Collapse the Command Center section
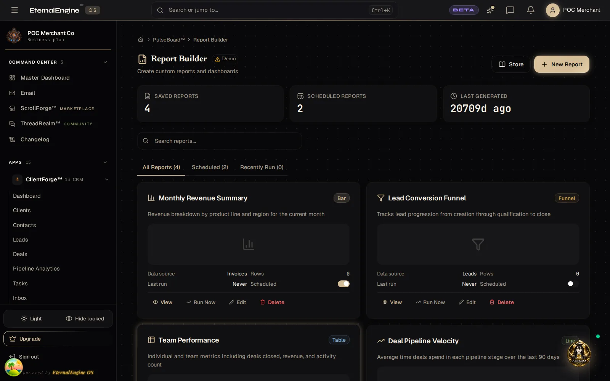Screen dimensions: 610x381 [x=105, y=62]
